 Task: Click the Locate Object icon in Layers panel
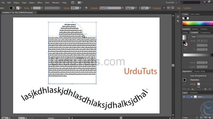[197, 118]
